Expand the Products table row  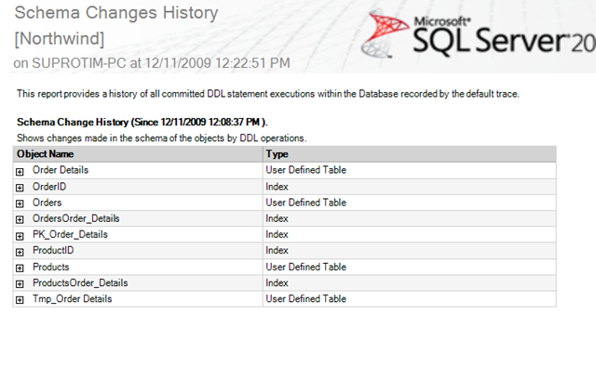(20, 269)
